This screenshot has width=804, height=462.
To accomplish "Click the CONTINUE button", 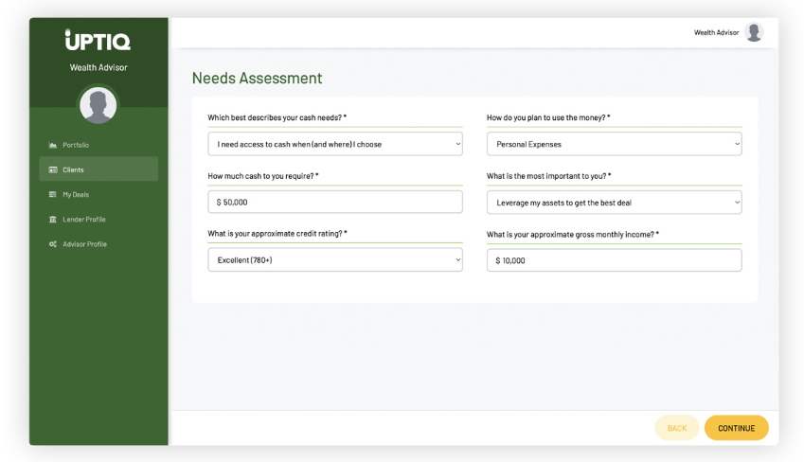I will (x=737, y=428).
